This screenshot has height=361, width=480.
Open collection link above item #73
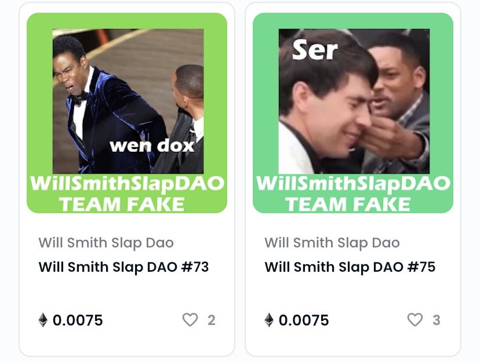pos(106,243)
